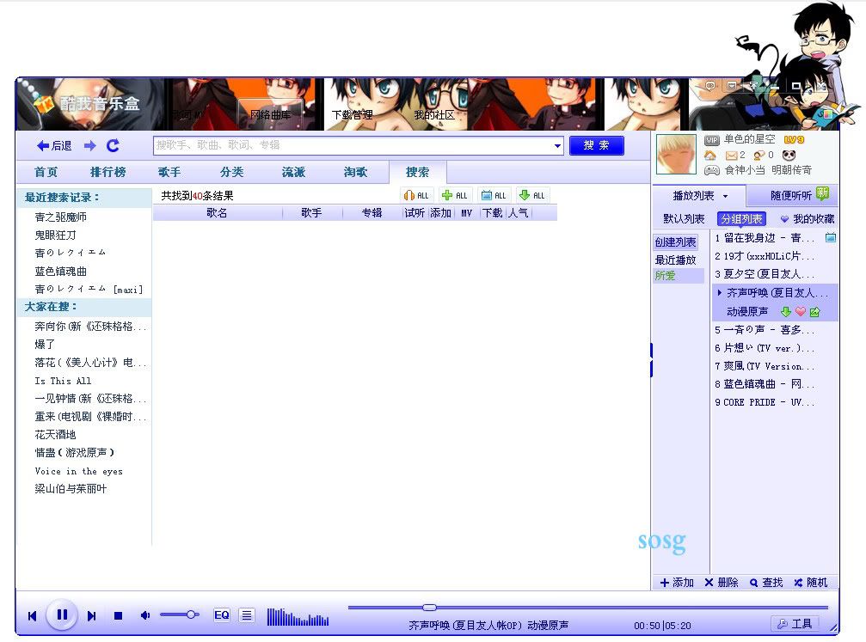Download all results with green arrow ALL icon

[x=532, y=195]
